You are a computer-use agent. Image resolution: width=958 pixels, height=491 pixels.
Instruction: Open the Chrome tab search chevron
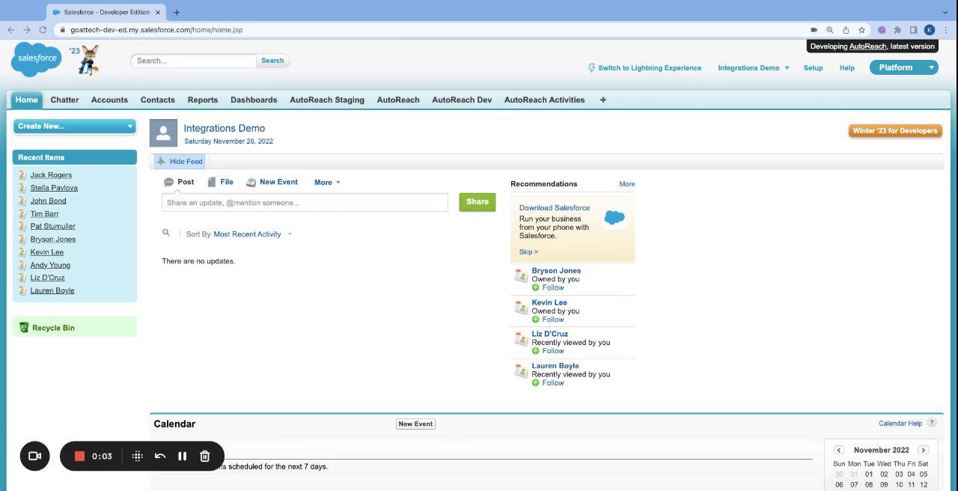[x=945, y=11]
